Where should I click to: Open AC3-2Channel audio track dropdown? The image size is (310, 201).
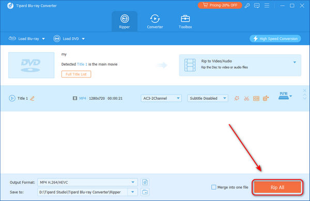click(161, 98)
